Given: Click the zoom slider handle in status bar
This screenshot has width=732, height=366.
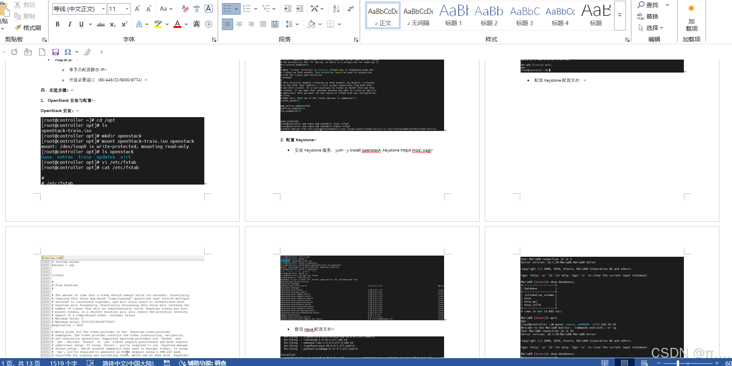Looking at the screenshot, I should click(678, 363).
